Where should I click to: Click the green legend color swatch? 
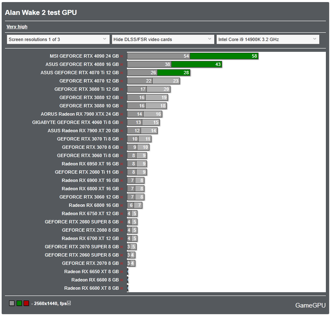pyautogui.click(x=19, y=303)
